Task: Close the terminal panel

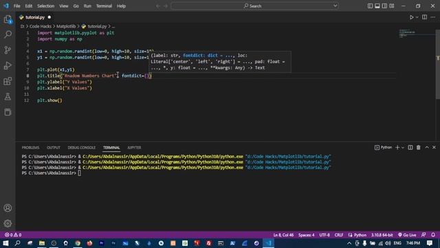Action: click(x=434, y=147)
